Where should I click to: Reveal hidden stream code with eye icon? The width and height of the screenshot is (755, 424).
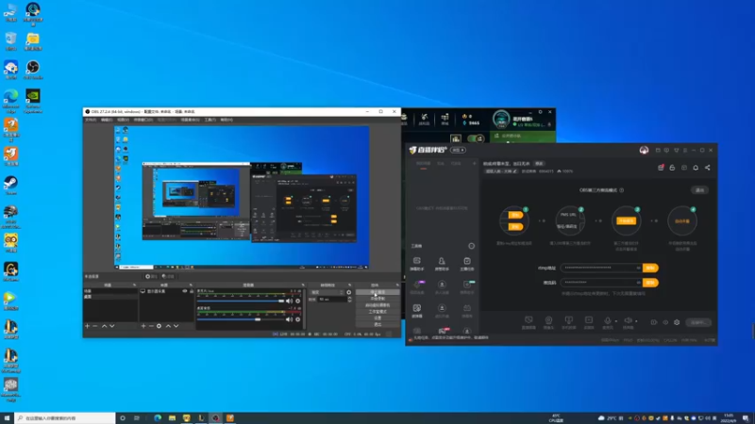point(639,283)
